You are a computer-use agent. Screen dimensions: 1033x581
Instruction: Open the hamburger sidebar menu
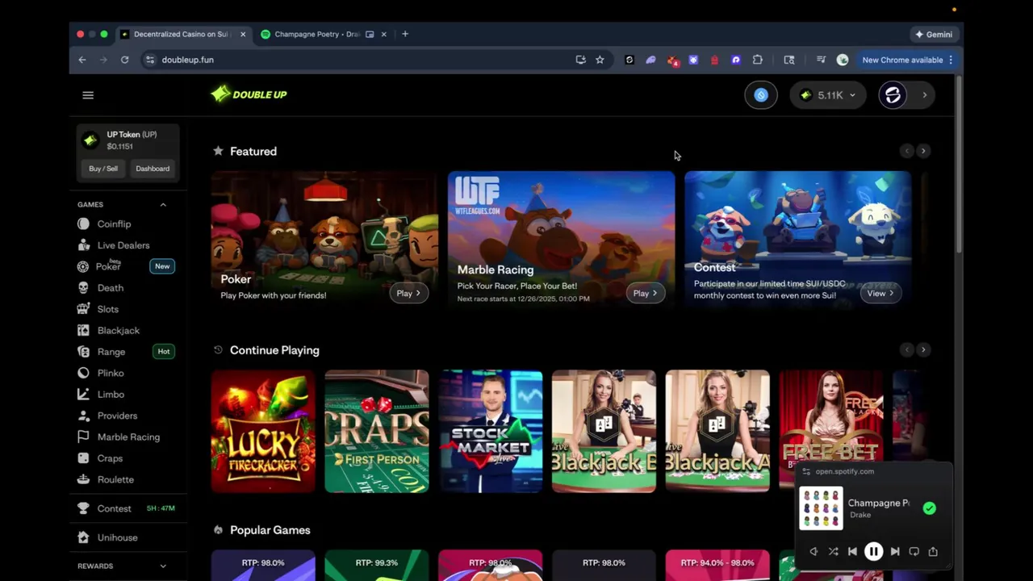click(88, 95)
